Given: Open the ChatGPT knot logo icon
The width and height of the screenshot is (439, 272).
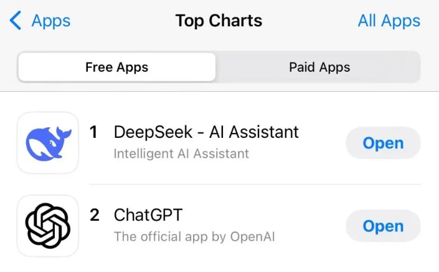Looking at the screenshot, I should pos(48,226).
